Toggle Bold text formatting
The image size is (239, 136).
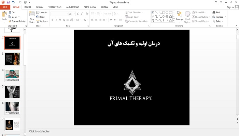point(52,20)
